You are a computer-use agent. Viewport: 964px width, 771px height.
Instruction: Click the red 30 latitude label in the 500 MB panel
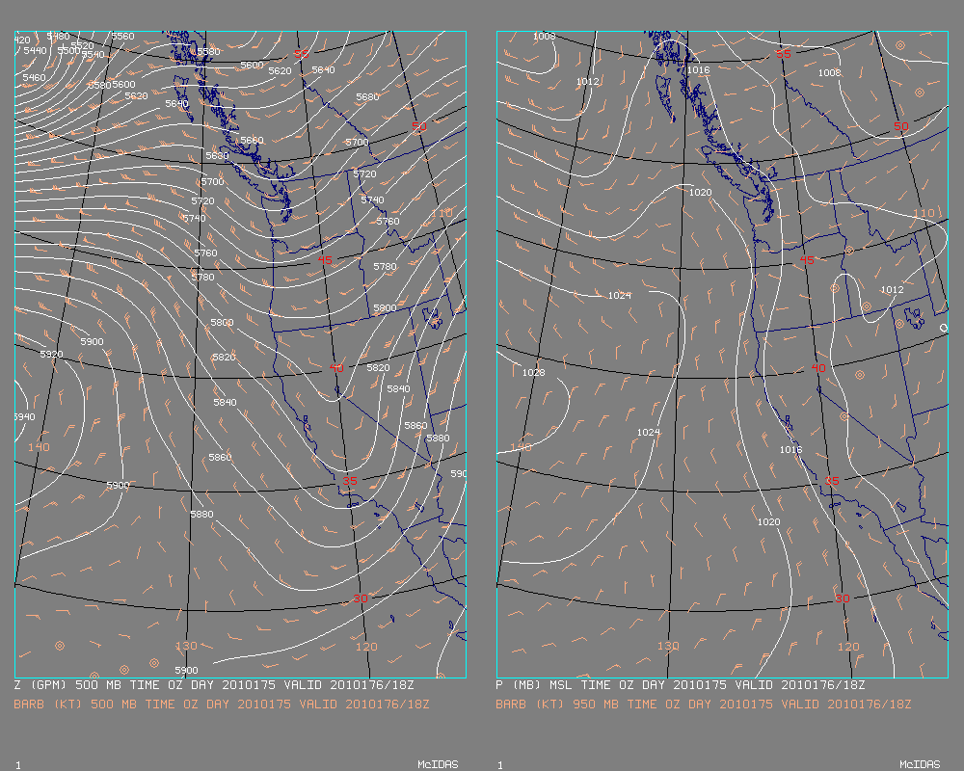point(361,598)
